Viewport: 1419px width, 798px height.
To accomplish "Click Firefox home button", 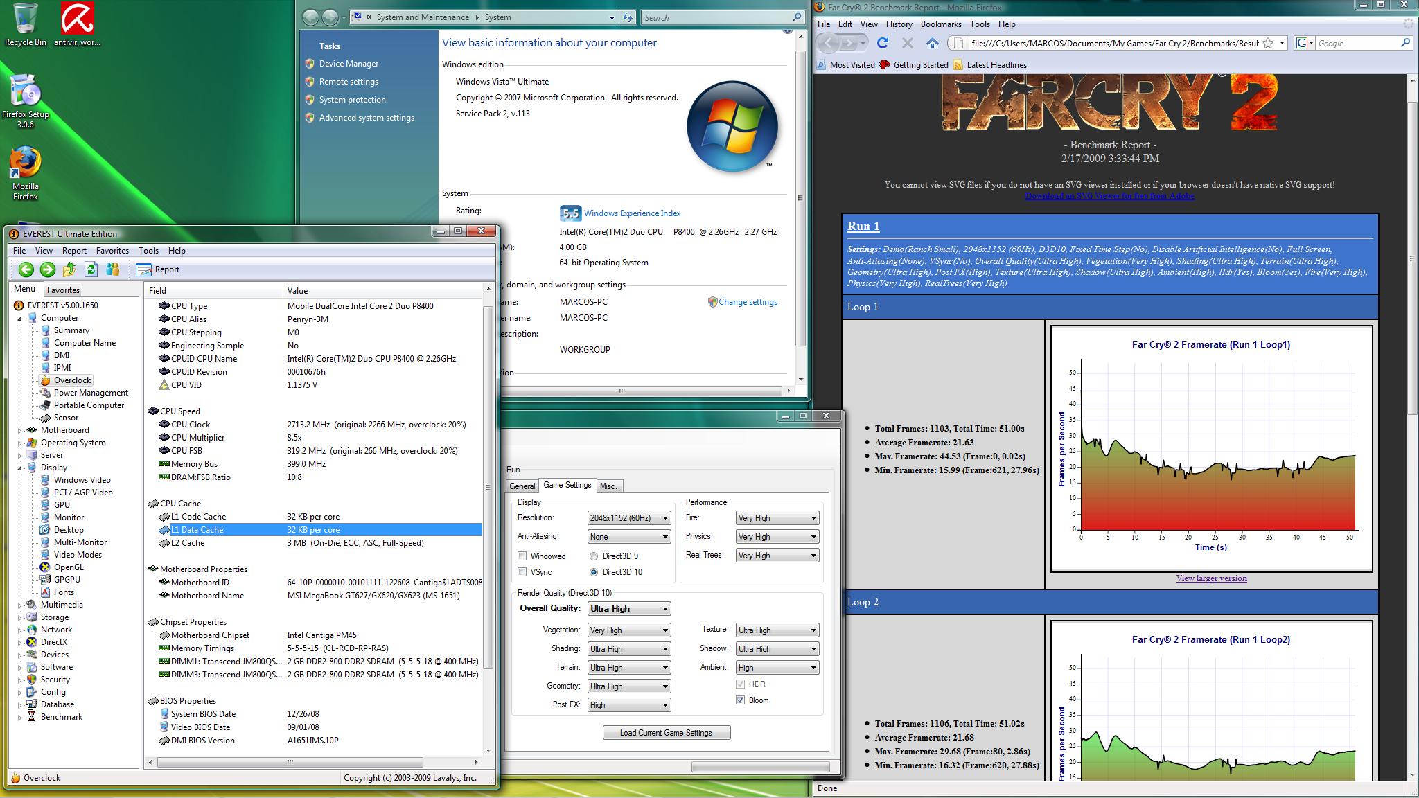I will (x=933, y=43).
